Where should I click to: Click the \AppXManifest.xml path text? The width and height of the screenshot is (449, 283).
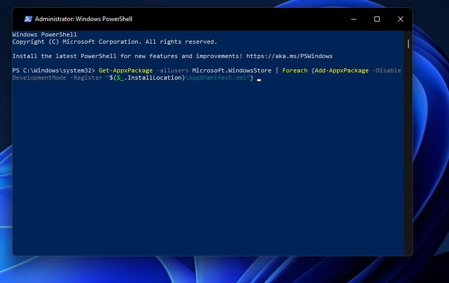[x=215, y=78]
